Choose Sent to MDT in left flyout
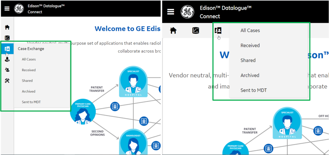 [31, 102]
